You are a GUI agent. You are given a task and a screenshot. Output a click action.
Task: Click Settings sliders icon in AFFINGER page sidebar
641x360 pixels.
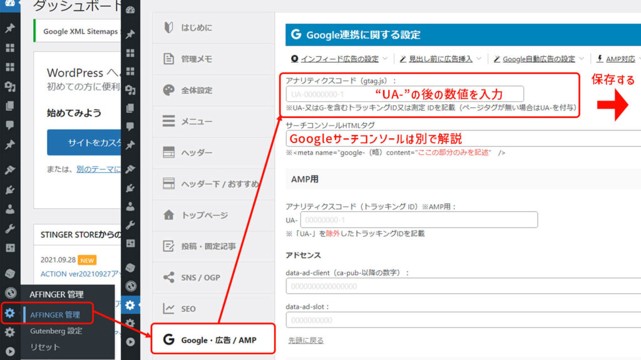tap(130, 243)
